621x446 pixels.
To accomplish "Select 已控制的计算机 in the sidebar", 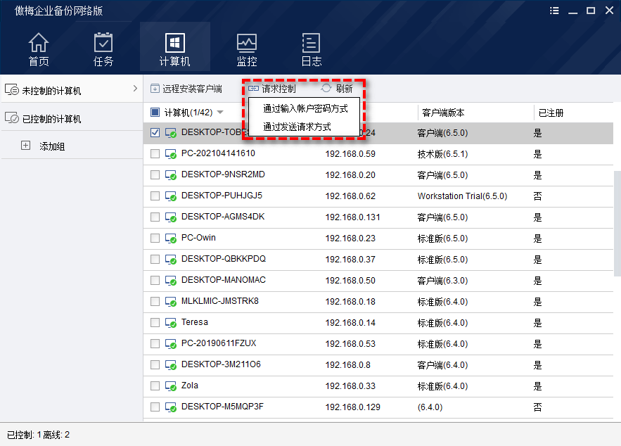I will (51, 119).
